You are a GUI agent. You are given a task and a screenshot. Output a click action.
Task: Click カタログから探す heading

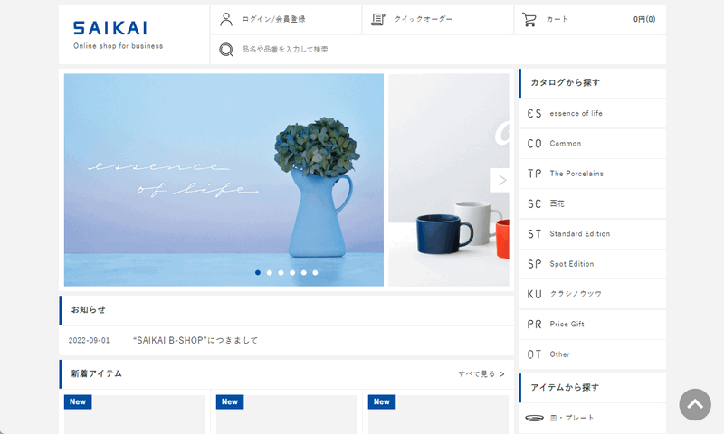pyautogui.click(x=565, y=82)
